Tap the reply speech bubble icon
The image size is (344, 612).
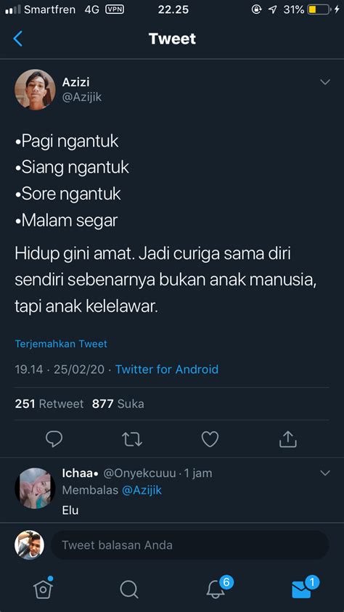point(54,439)
